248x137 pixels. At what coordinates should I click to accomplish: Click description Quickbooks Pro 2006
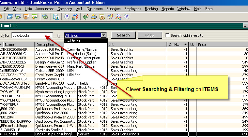[52, 113]
